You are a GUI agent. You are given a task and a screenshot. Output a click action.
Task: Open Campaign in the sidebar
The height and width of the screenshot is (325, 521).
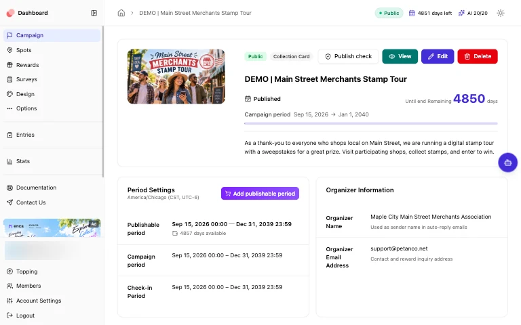(52, 35)
